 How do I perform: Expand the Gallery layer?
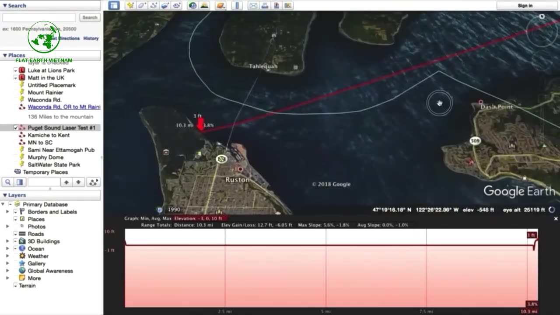coord(7,264)
